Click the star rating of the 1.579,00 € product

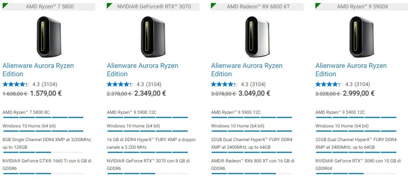point(16,84)
